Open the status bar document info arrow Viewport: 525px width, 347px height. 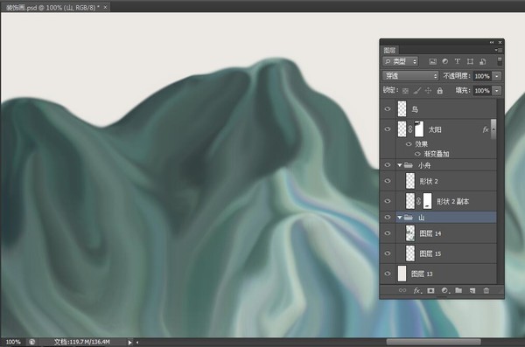coord(129,343)
